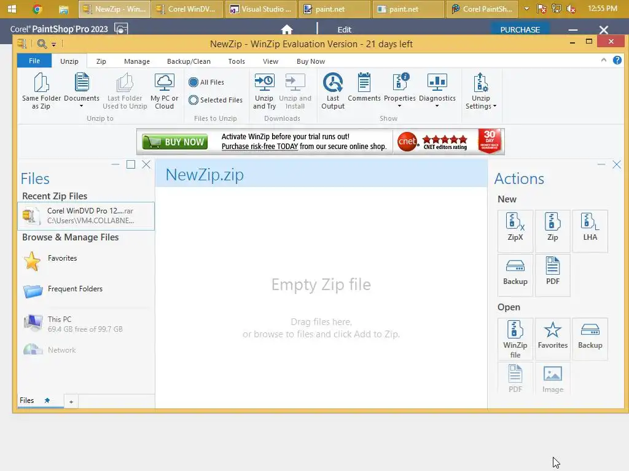Switch to Edit in PaintShop Pro
629x471 pixels.
(x=344, y=29)
